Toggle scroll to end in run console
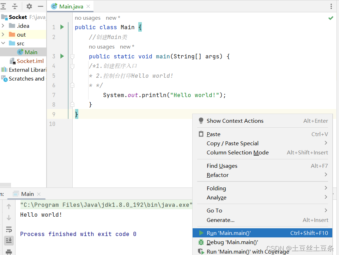 (9, 240)
